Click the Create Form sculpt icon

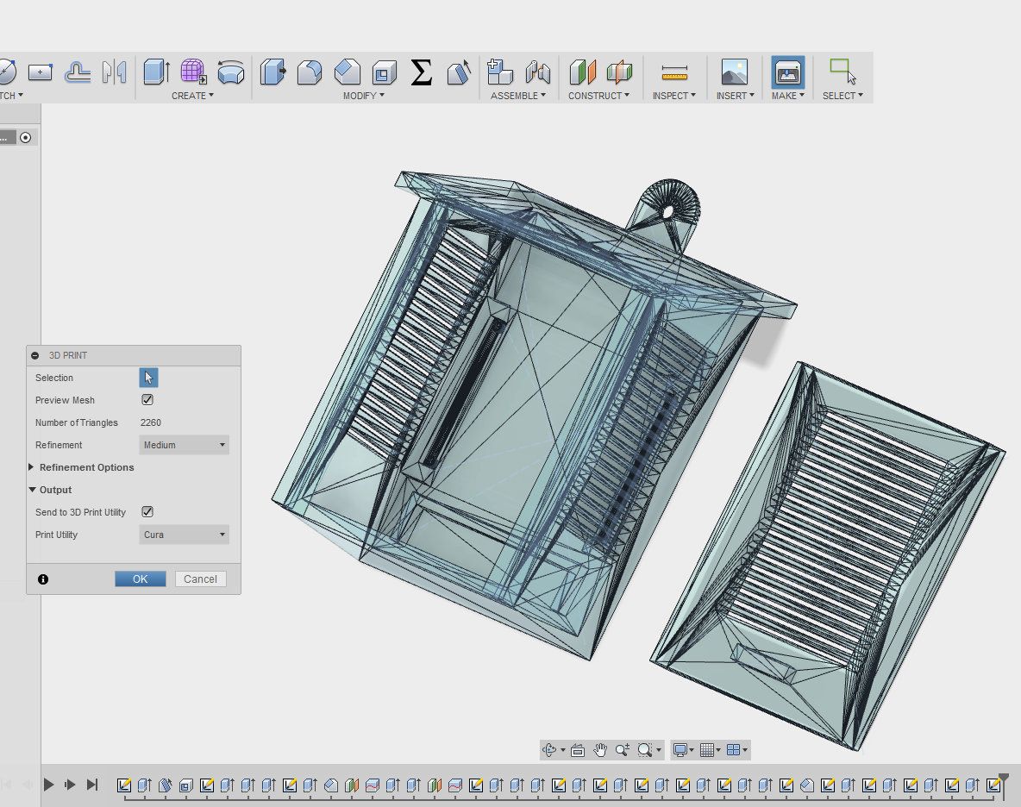(193, 72)
